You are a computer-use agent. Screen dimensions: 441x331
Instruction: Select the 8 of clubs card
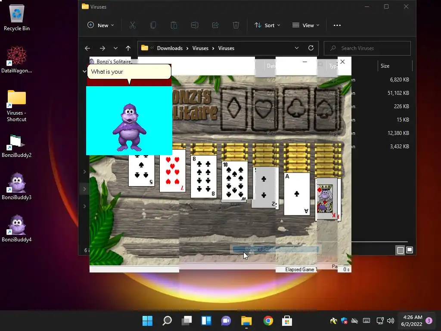click(204, 177)
